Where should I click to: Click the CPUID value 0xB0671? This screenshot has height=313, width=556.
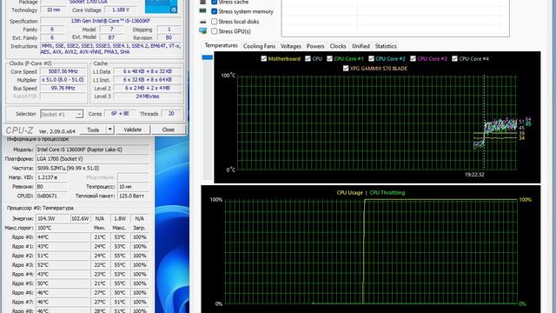coord(52,196)
